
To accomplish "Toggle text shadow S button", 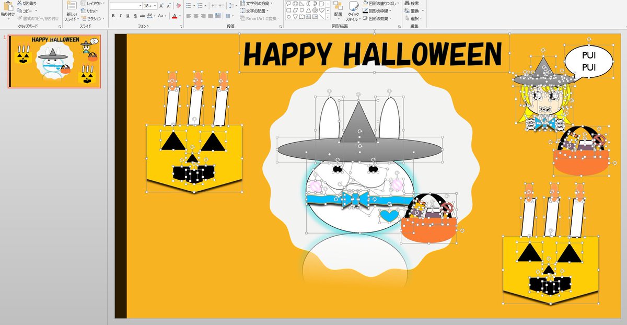I will (135, 16).
